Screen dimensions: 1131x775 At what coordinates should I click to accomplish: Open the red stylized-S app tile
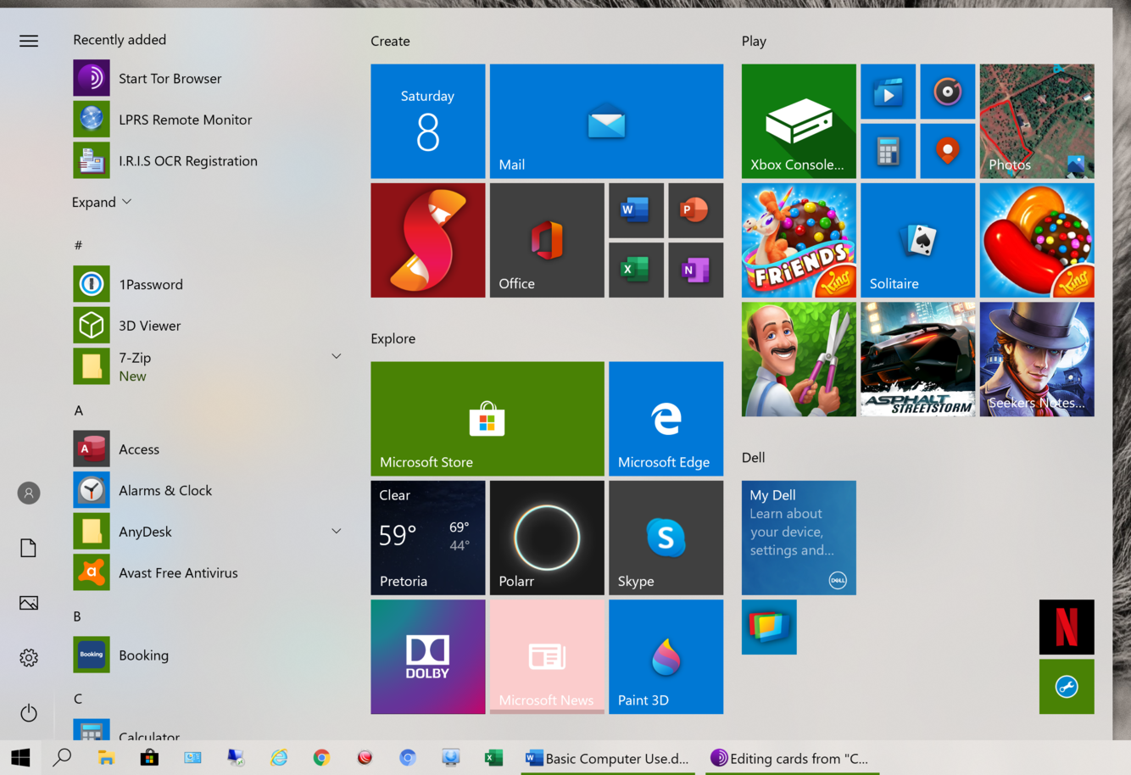click(x=428, y=240)
